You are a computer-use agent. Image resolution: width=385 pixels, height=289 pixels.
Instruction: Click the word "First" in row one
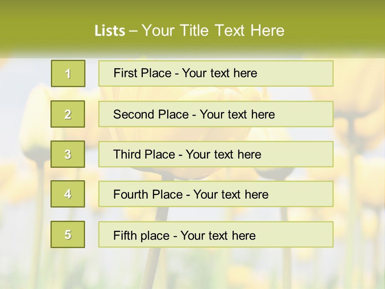pos(125,73)
